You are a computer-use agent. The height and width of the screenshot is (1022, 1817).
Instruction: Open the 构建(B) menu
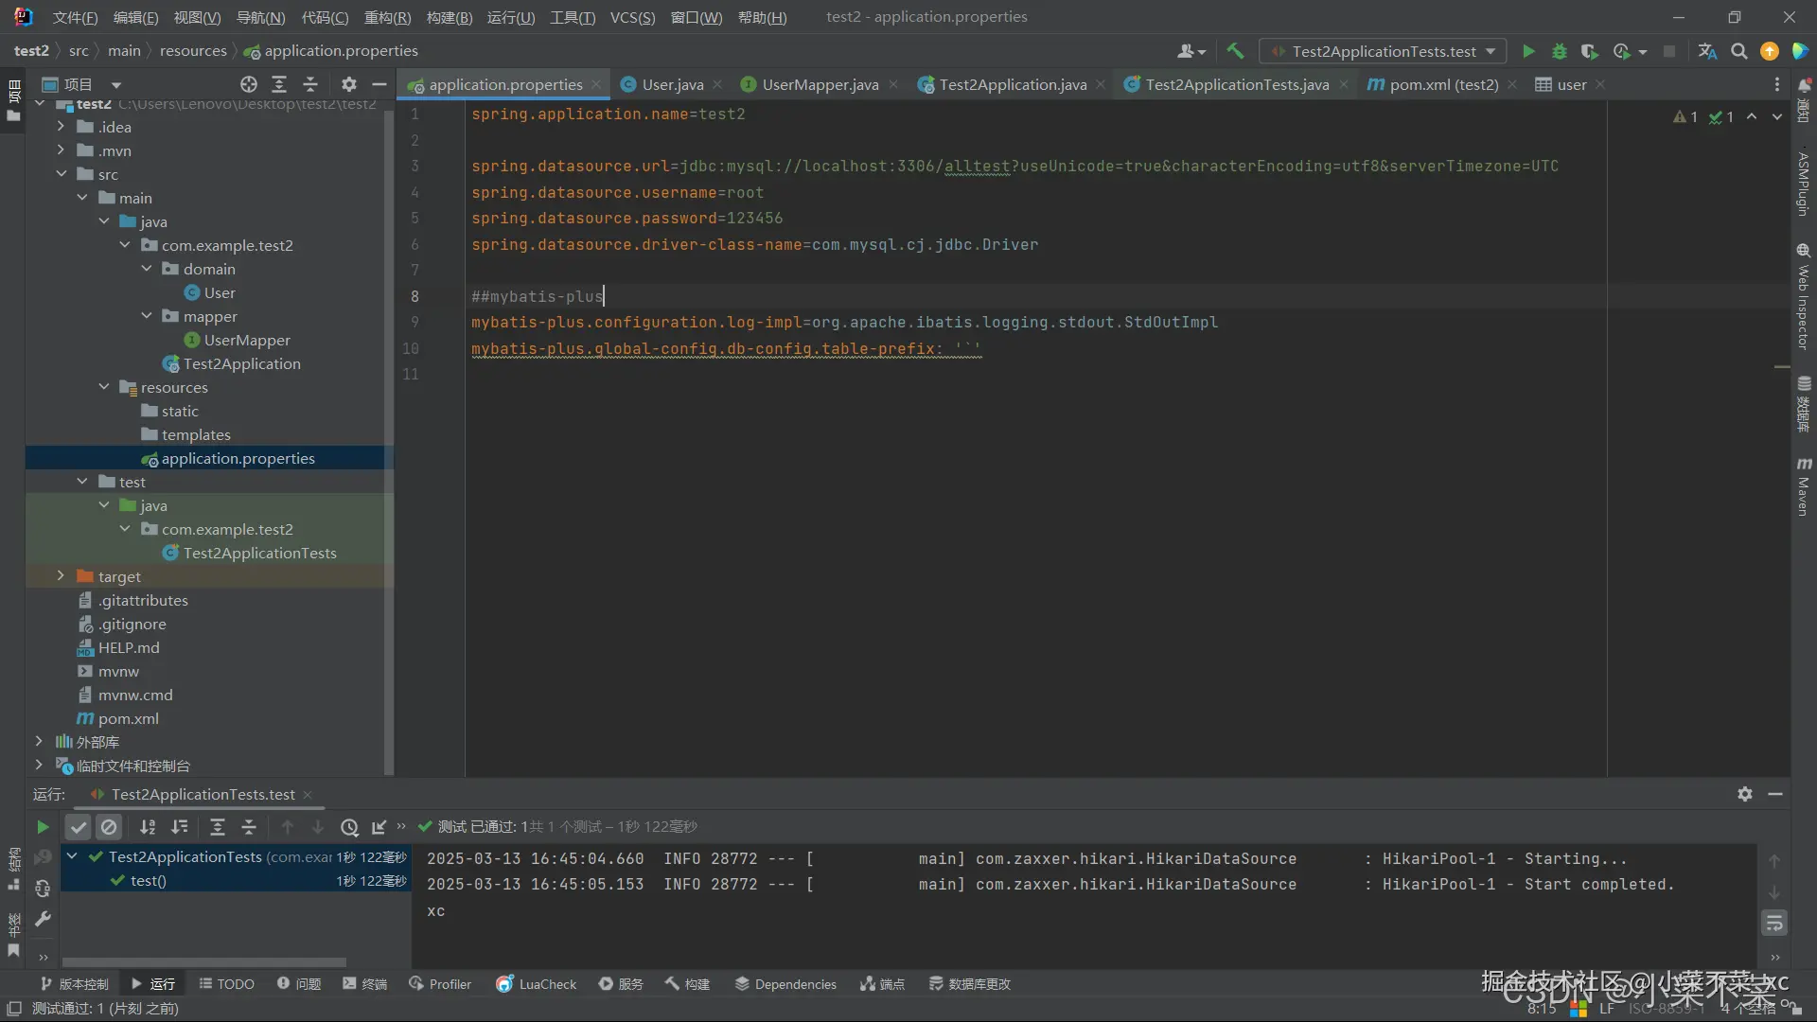coord(449,17)
